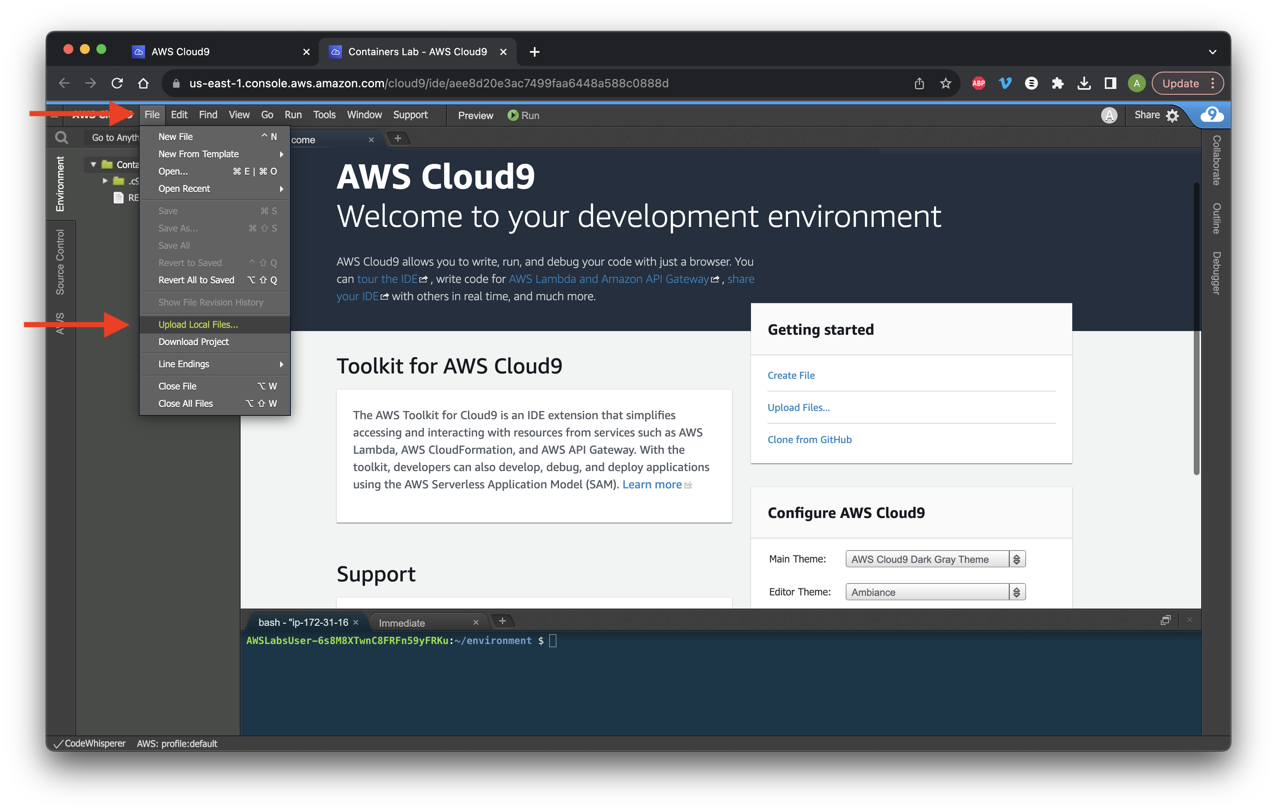Click the browser reload icon
The width and height of the screenshot is (1277, 812).
[117, 83]
